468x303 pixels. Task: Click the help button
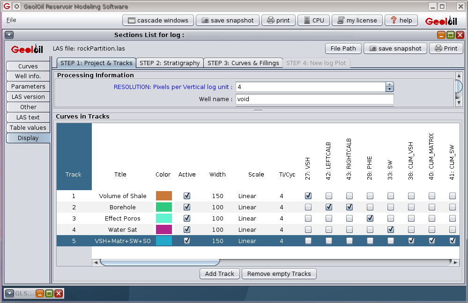(401, 20)
